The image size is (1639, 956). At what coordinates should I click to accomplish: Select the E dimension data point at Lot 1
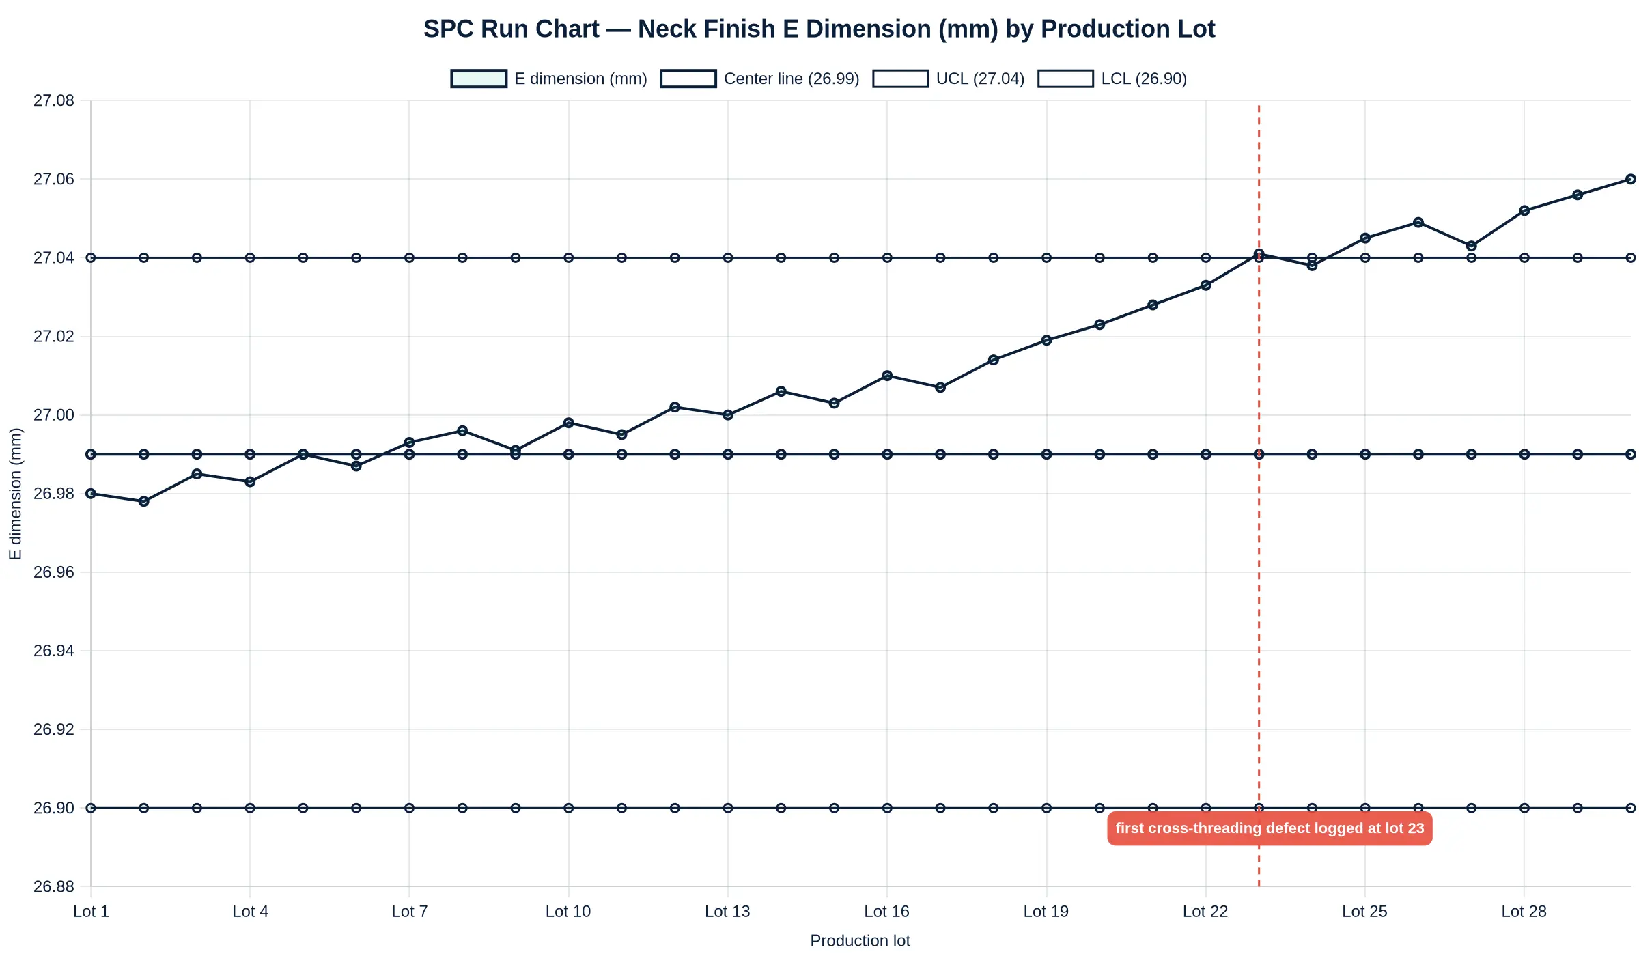point(91,494)
